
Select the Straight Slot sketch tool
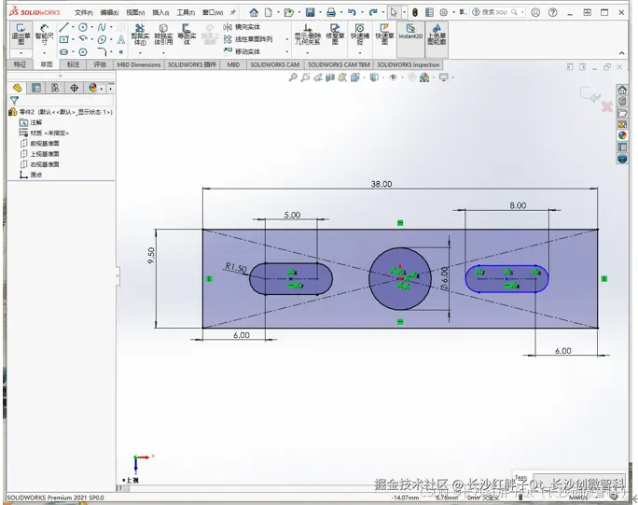[x=63, y=52]
